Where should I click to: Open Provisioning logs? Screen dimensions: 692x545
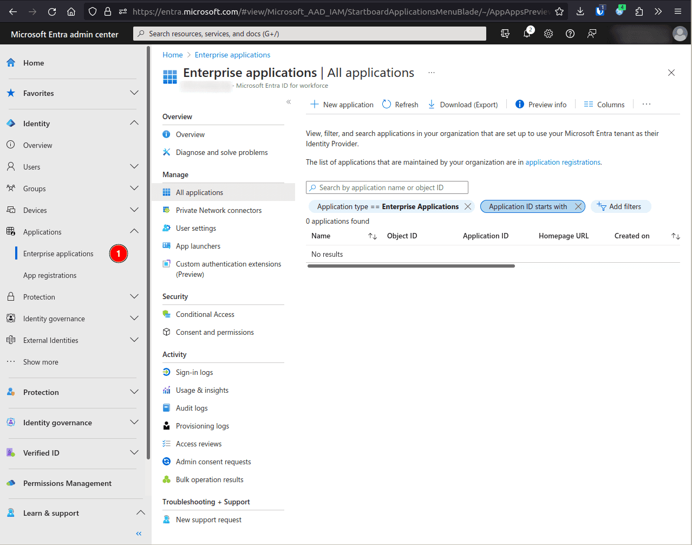pyautogui.click(x=203, y=426)
